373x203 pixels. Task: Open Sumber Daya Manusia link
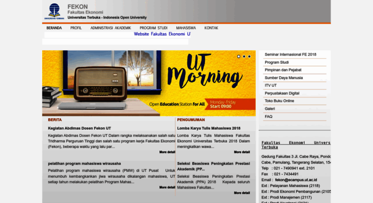point(284,78)
